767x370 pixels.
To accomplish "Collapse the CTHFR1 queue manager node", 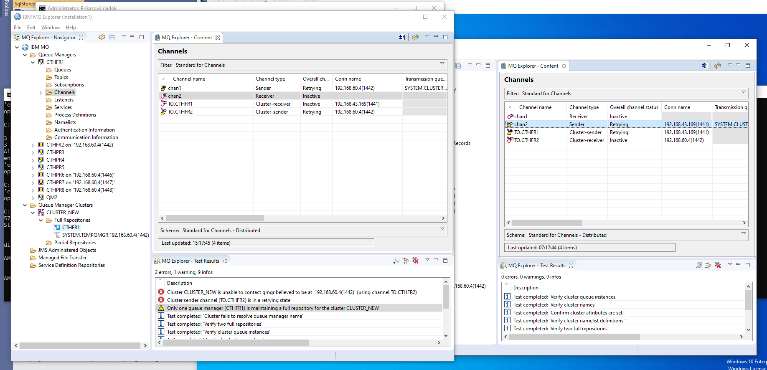I will pos(33,62).
